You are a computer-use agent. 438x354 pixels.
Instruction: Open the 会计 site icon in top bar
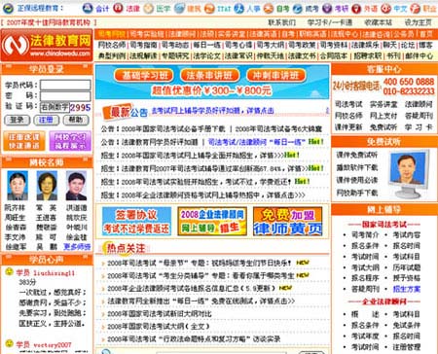[x=88, y=8]
